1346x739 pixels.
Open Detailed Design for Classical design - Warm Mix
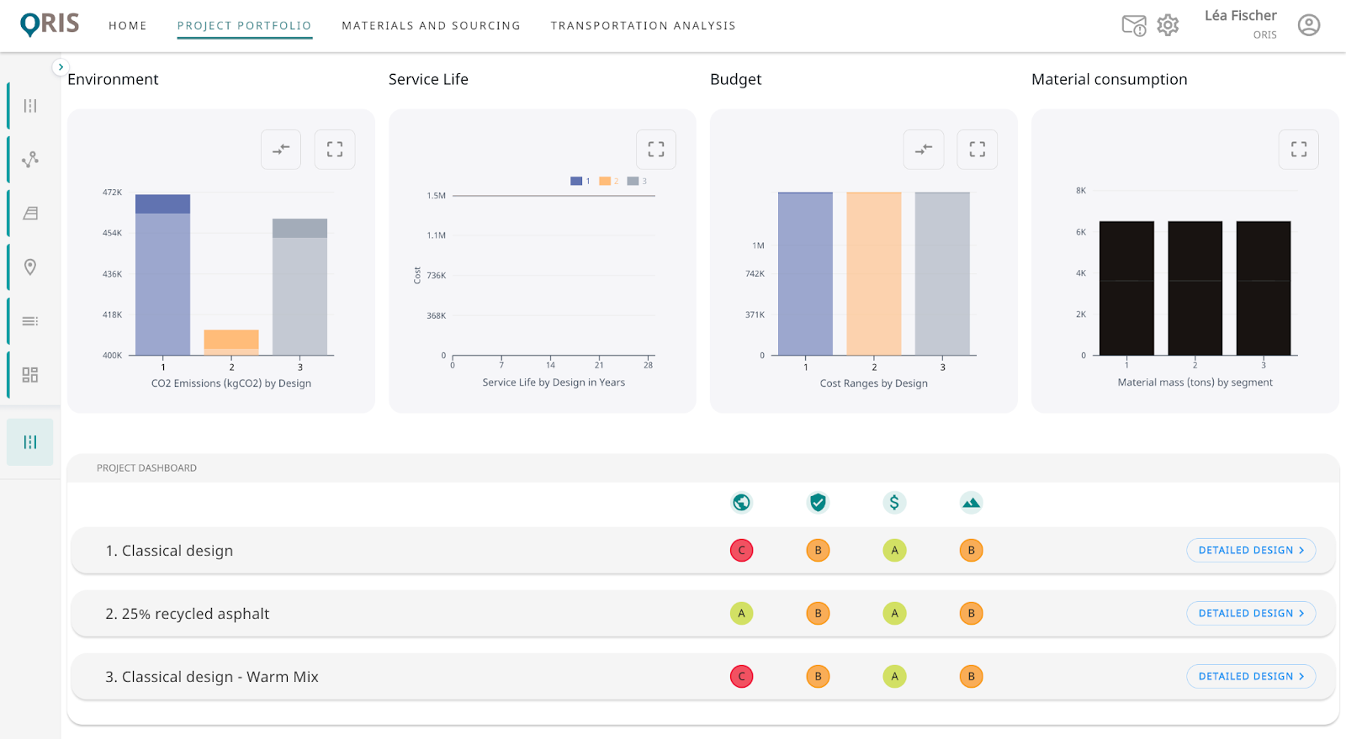1250,677
